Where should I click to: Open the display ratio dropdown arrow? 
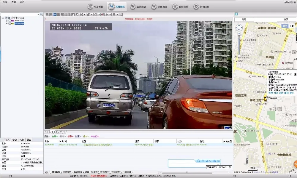click(x=85, y=15)
